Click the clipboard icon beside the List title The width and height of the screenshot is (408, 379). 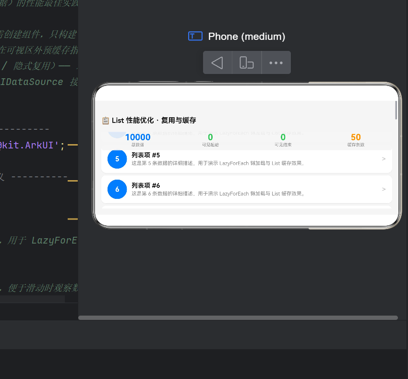106,121
